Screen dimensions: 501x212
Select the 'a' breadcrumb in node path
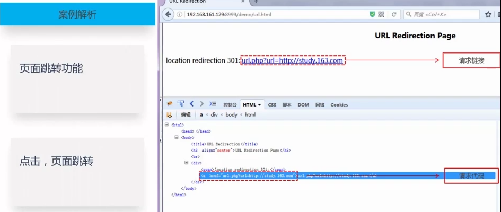(x=201, y=115)
